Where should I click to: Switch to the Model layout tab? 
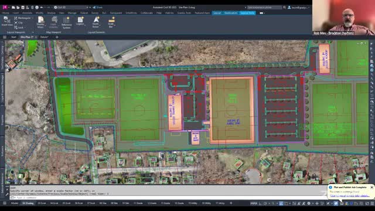click(14, 203)
